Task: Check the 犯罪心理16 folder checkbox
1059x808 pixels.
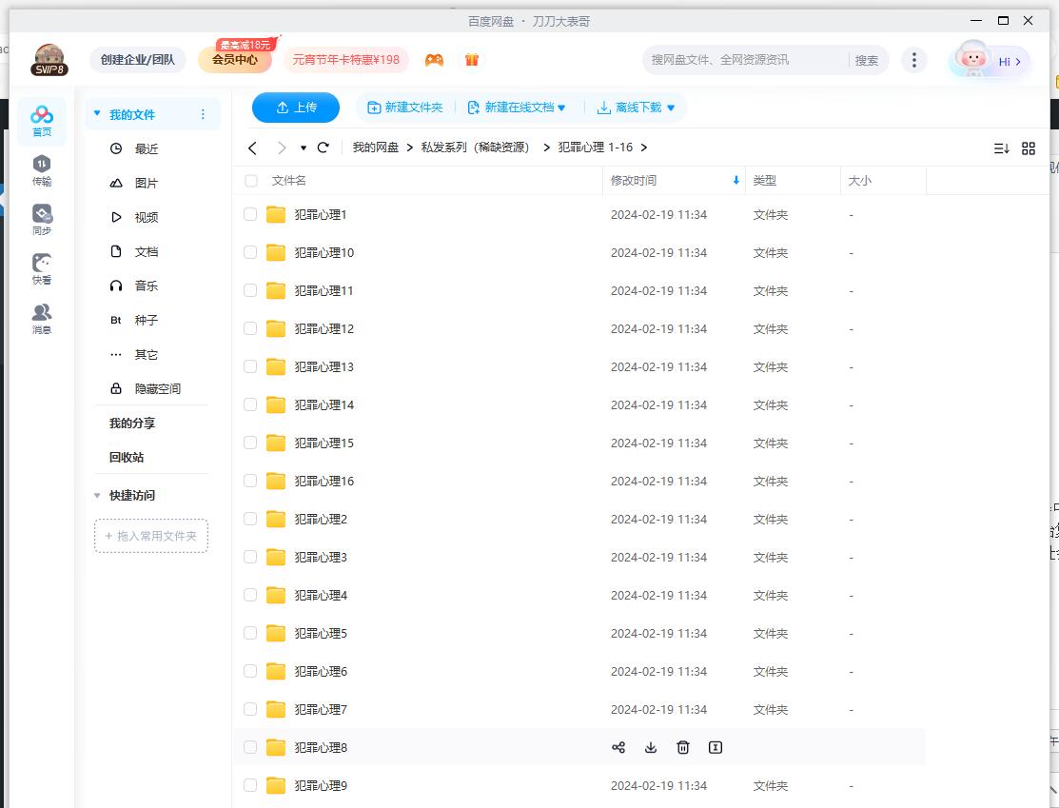Action: click(250, 481)
